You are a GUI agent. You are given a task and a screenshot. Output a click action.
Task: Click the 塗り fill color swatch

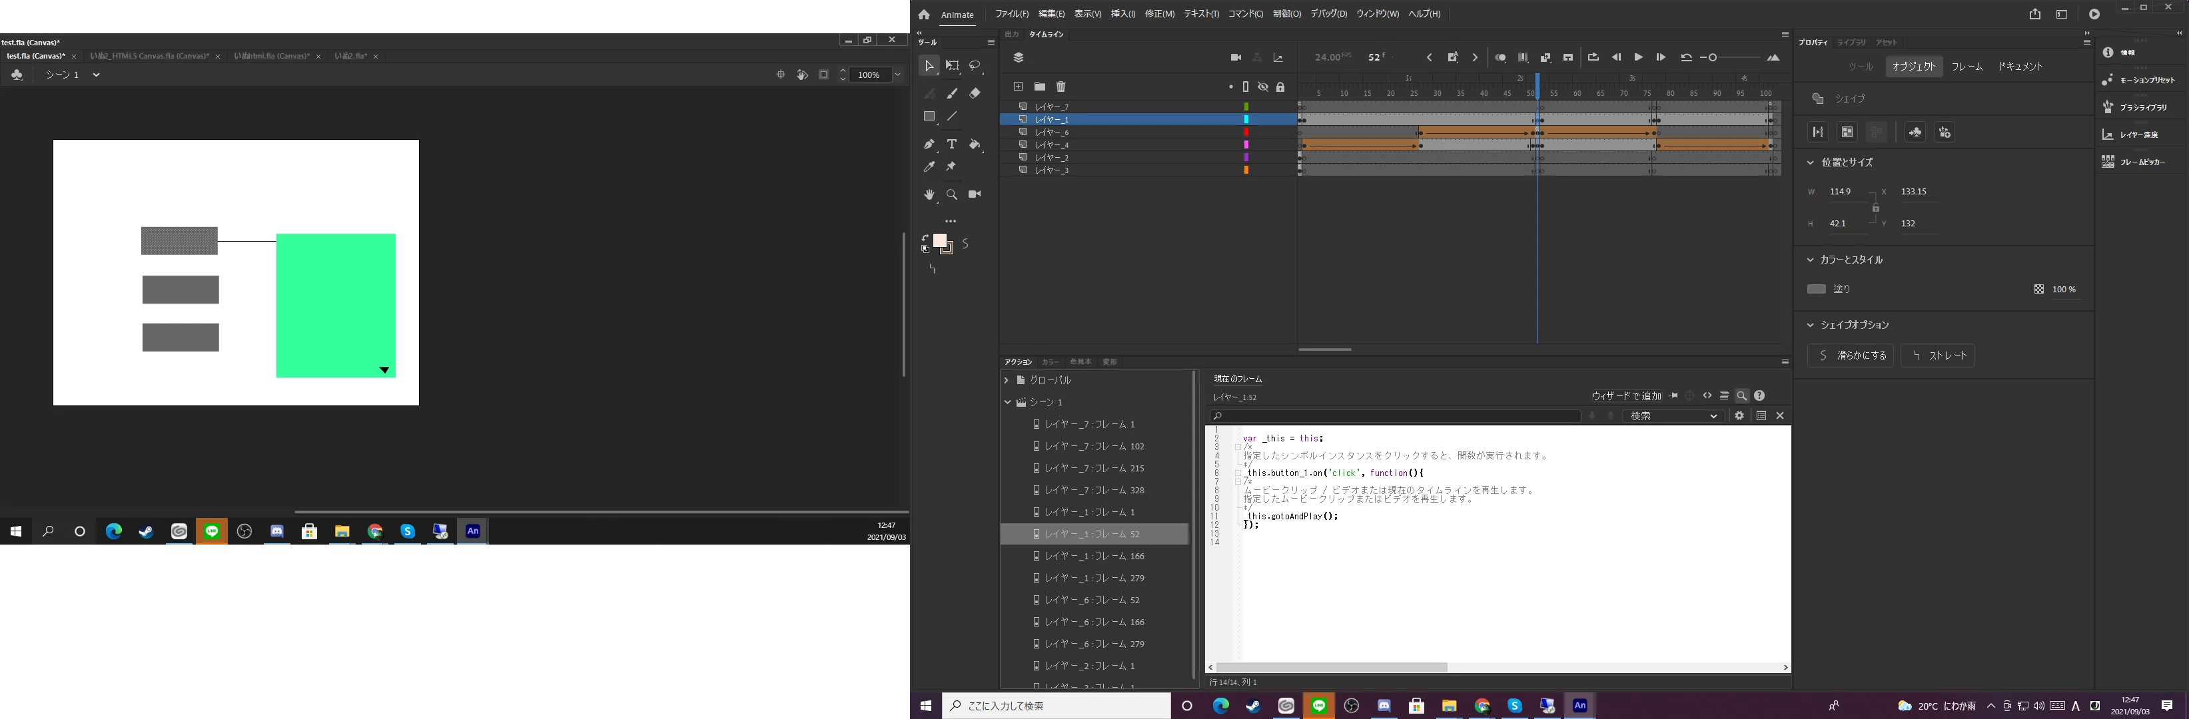1816,290
